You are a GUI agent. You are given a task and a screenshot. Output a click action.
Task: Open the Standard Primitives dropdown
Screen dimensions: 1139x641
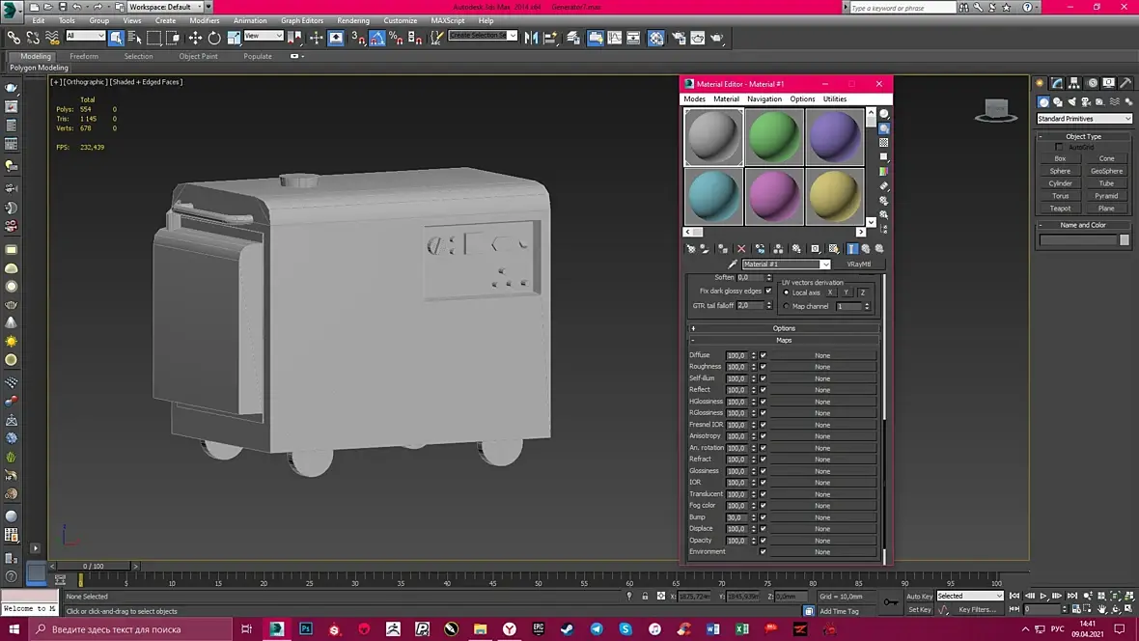tap(1084, 119)
